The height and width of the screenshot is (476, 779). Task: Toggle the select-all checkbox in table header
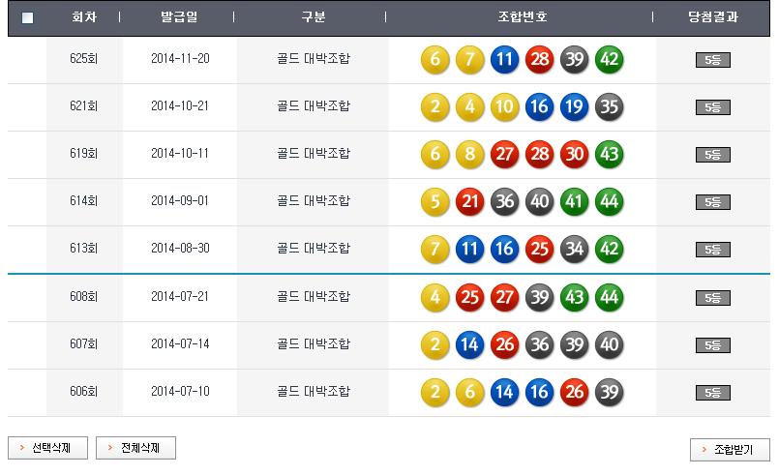(27, 18)
